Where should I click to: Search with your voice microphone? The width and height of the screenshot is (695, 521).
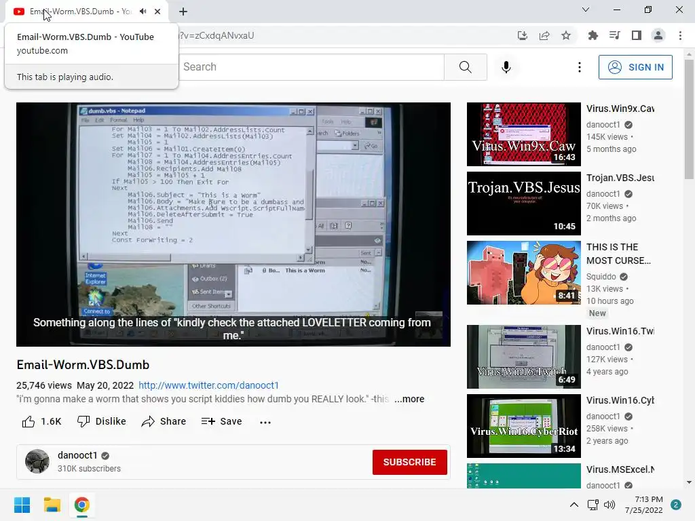[506, 67]
